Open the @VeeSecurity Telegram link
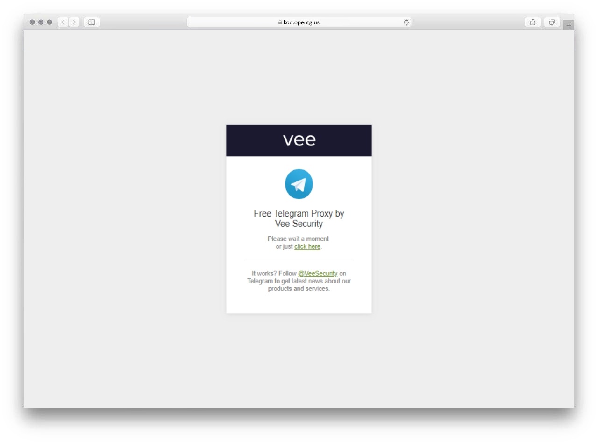Image resolution: width=598 pixels, height=442 pixels. (318, 274)
